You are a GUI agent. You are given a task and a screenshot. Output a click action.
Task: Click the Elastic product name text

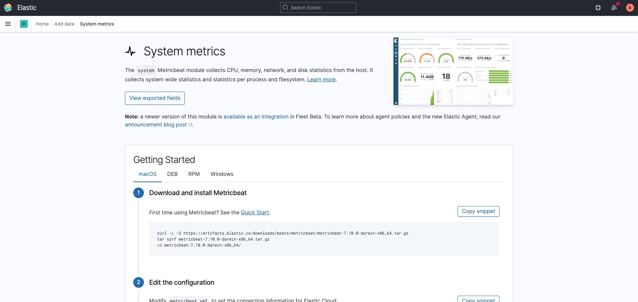click(x=27, y=8)
